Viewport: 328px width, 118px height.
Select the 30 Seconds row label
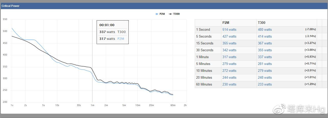[204, 50]
